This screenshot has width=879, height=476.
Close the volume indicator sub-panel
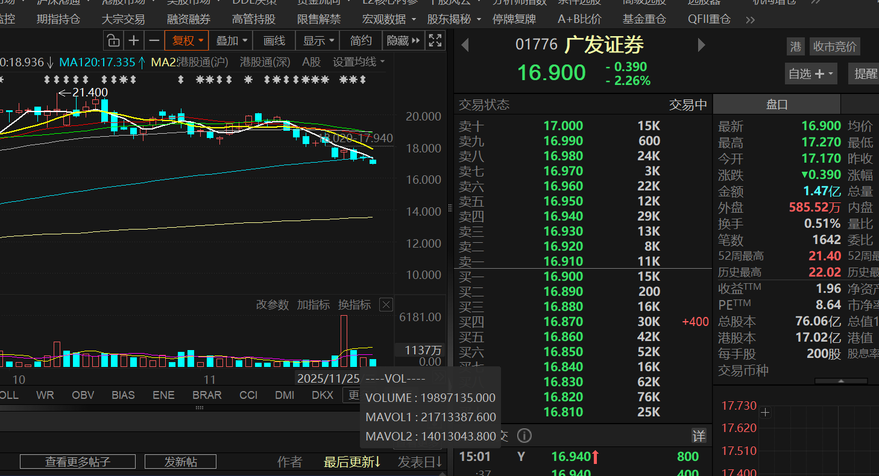tap(387, 305)
